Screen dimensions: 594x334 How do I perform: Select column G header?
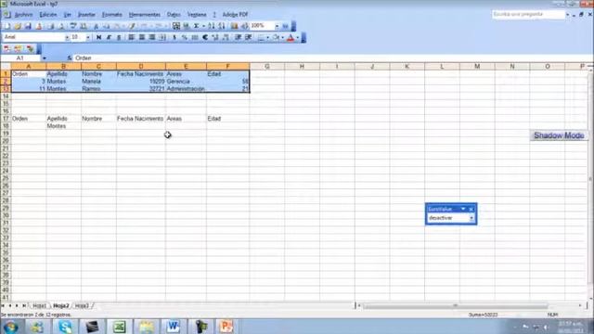coord(267,66)
